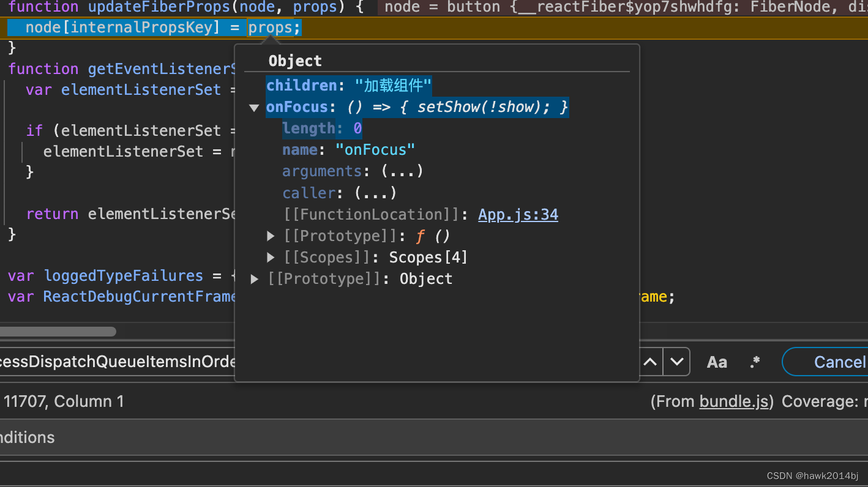This screenshot has width=868, height=487.
Task: Click the horizontal scrollbar under the code
Action: click(x=58, y=332)
